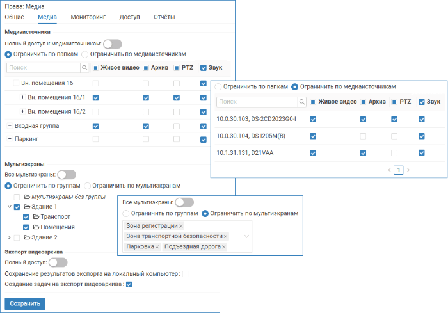
Task: Click search field in folder table
Action: pos(44,68)
